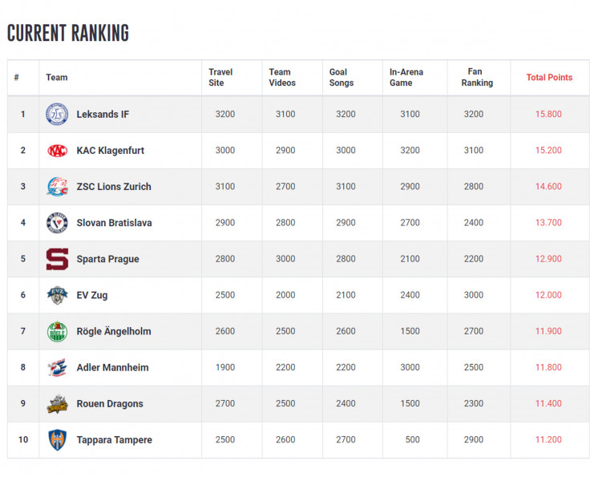Image resolution: width=590 pixels, height=481 pixels.
Task: Click the In-Arena Game column header
Action: point(406,77)
